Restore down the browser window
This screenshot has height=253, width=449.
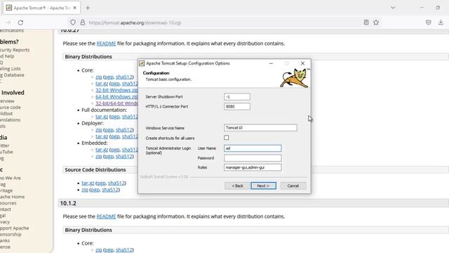pos(438,8)
